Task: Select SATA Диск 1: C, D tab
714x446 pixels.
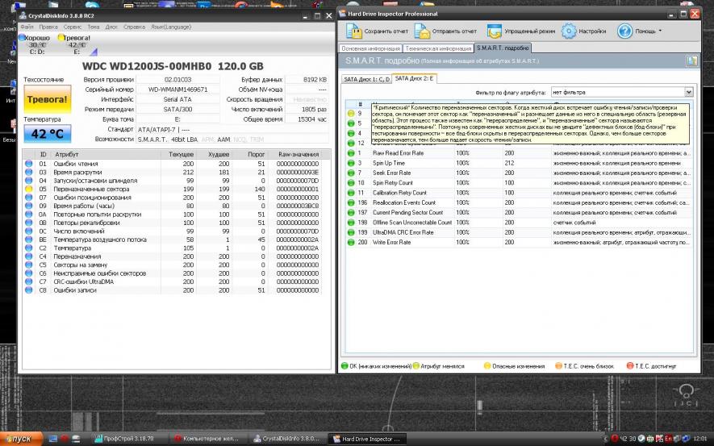Action: pyautogui.click(x=366, y=79)
